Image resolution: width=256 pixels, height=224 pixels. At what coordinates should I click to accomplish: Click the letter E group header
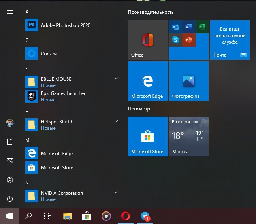pyautogui.click(x=26, y=69)
